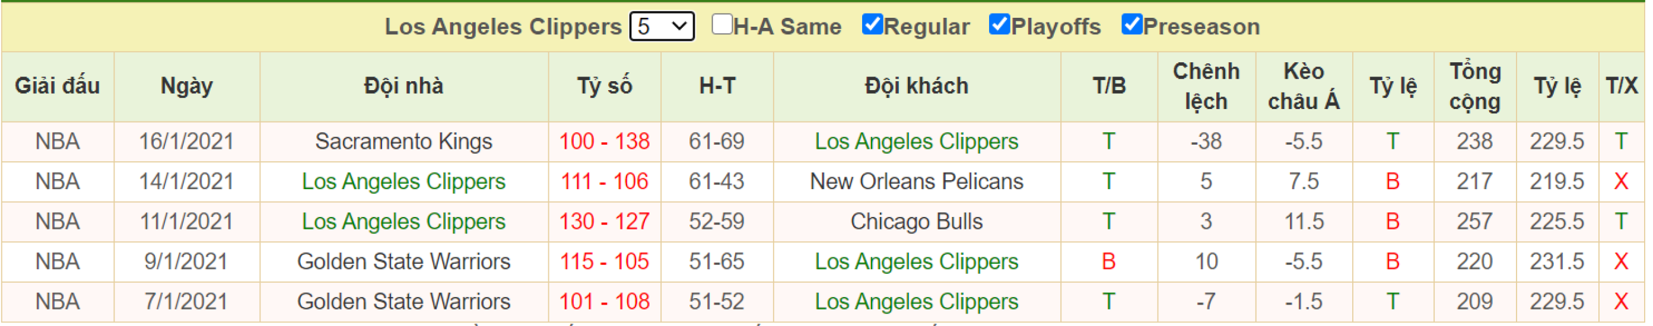Open Los Angeles Clippers away team on 16/1/2021

tap(916, 142)
